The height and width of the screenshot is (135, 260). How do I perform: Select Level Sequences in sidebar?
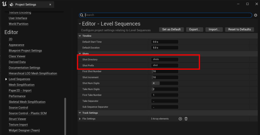point(19,79)
